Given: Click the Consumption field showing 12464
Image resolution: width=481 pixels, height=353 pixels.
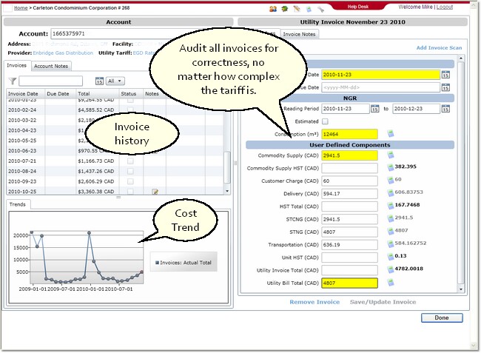Looking at the screenshot, I should (350, 135).
